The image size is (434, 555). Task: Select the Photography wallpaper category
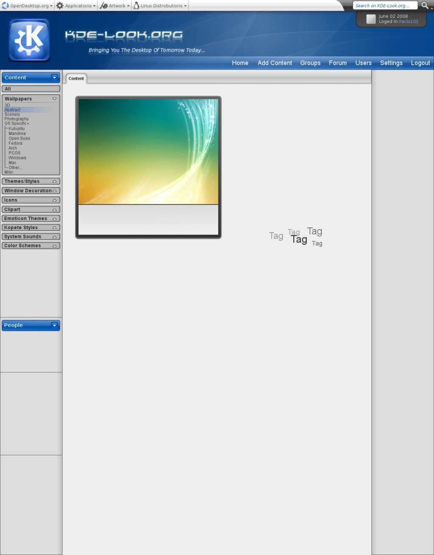click(17, 119)
